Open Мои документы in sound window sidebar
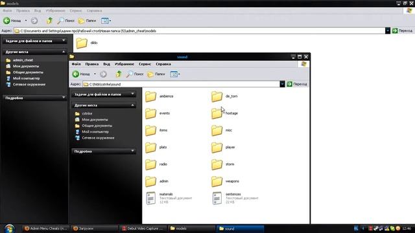This screenshot has width=415, height=233. pos(91,120)
